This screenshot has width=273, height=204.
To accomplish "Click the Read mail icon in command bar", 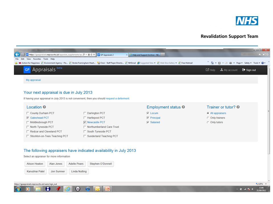I will click(226, 63).
